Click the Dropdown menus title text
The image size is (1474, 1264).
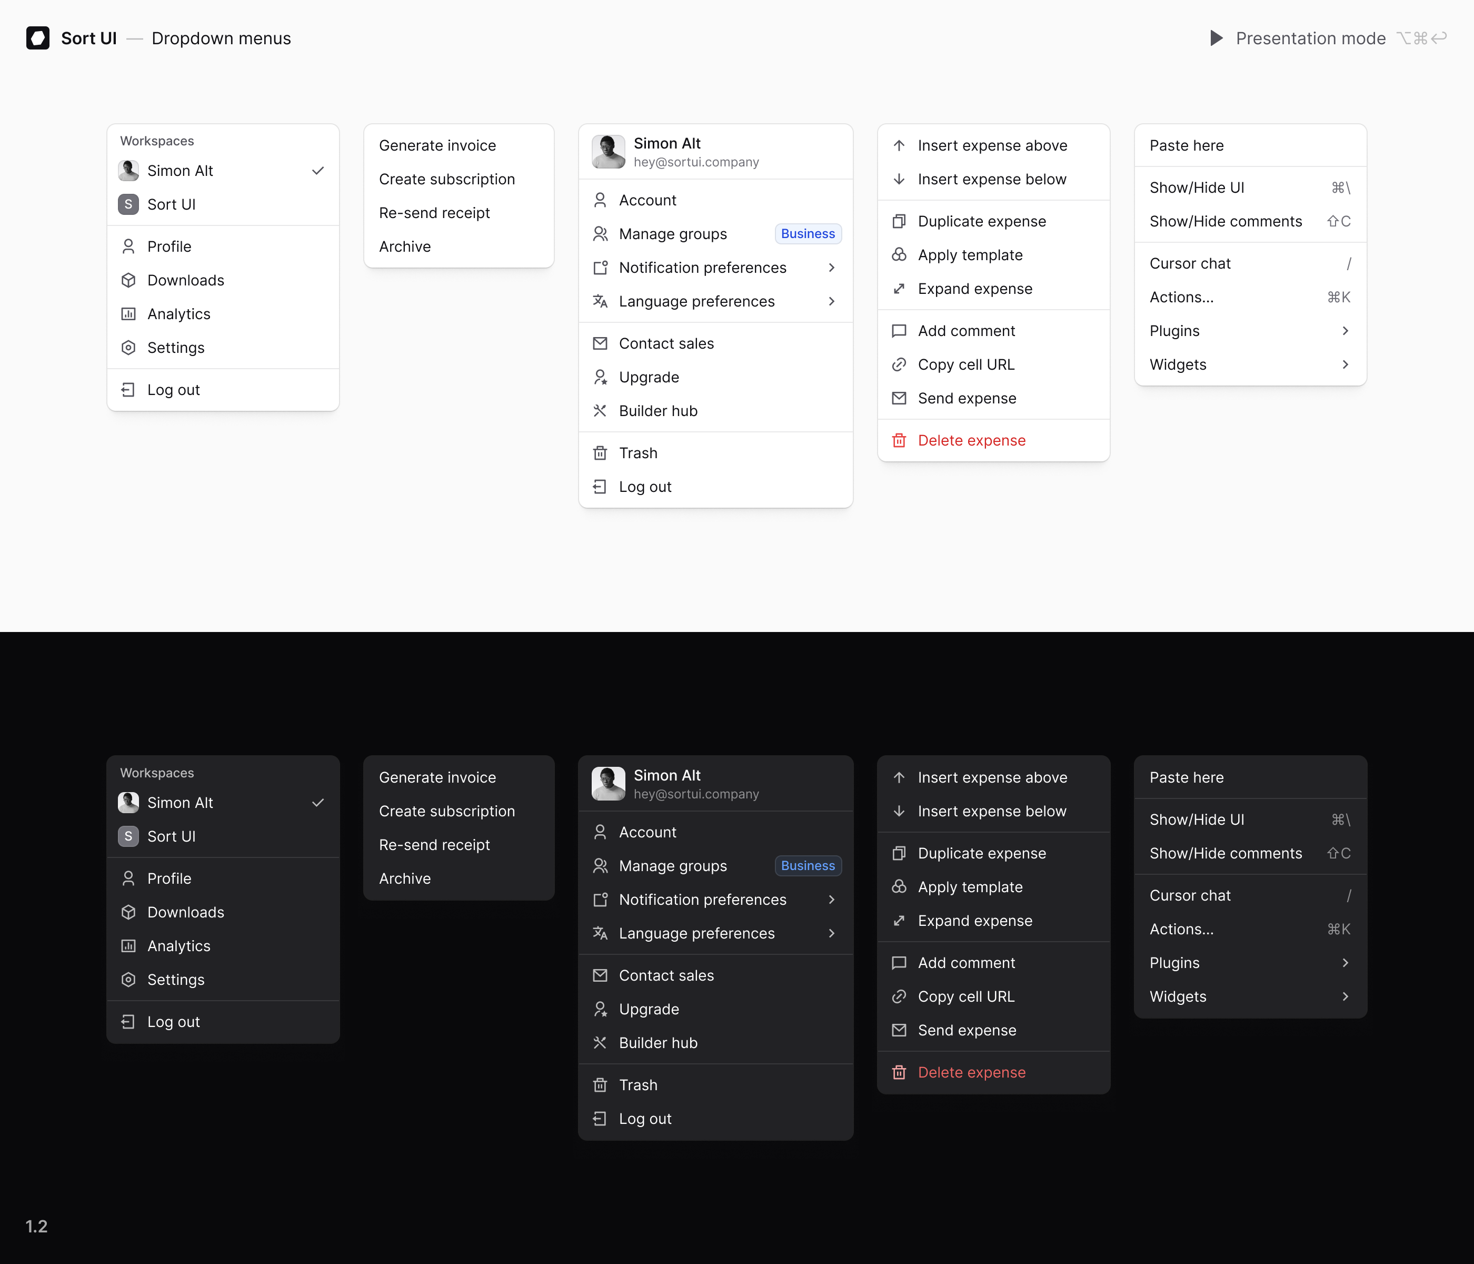(x=221, y=38)
